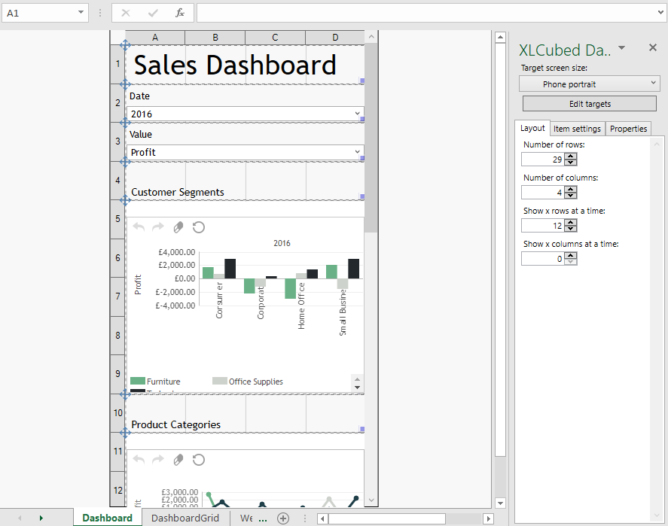The height and width of the screenshot is (526, 668).
Task: Click the Undo icon on the Product Categories chart
Action: tap(139, 460)
